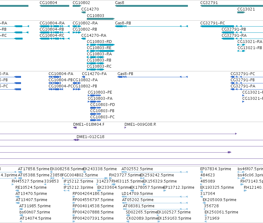Click protein CG10803-PA label
This screenshot has width=263, height=223.
(x=100, y=99)
